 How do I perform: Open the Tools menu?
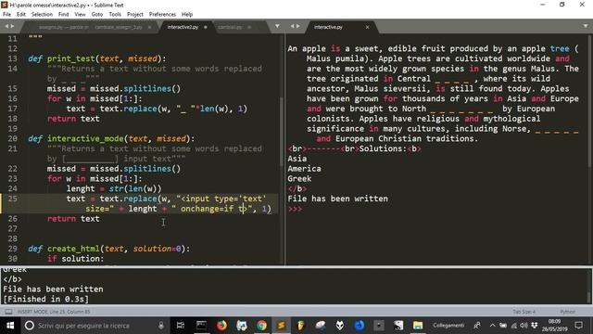pyautogui.click(x=115, y=15)
